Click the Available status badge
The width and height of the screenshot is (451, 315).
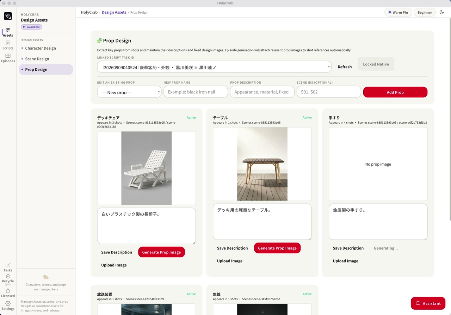[x=31, y=27]
